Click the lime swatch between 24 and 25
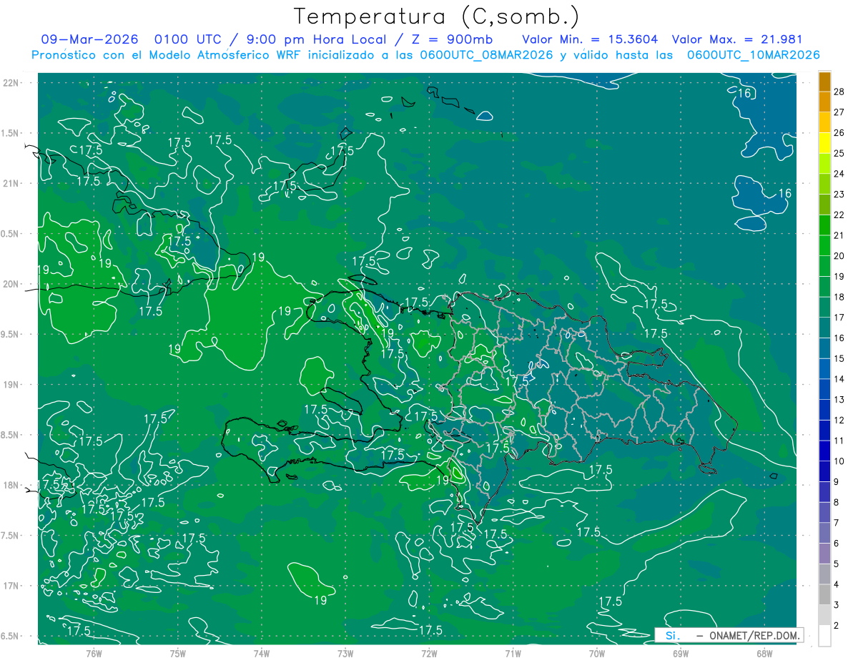This screenshot has height=663, width=858. point(824,164)
